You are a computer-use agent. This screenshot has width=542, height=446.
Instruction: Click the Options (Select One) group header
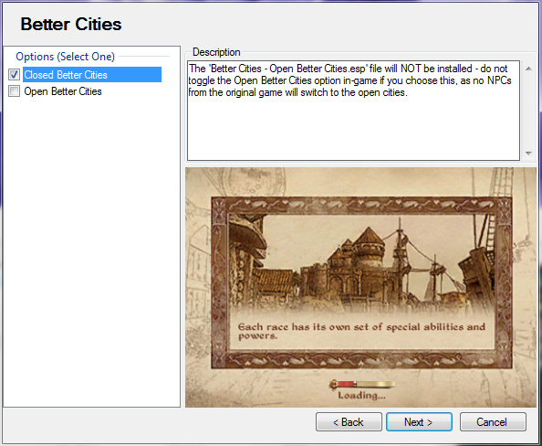point(65,57)
